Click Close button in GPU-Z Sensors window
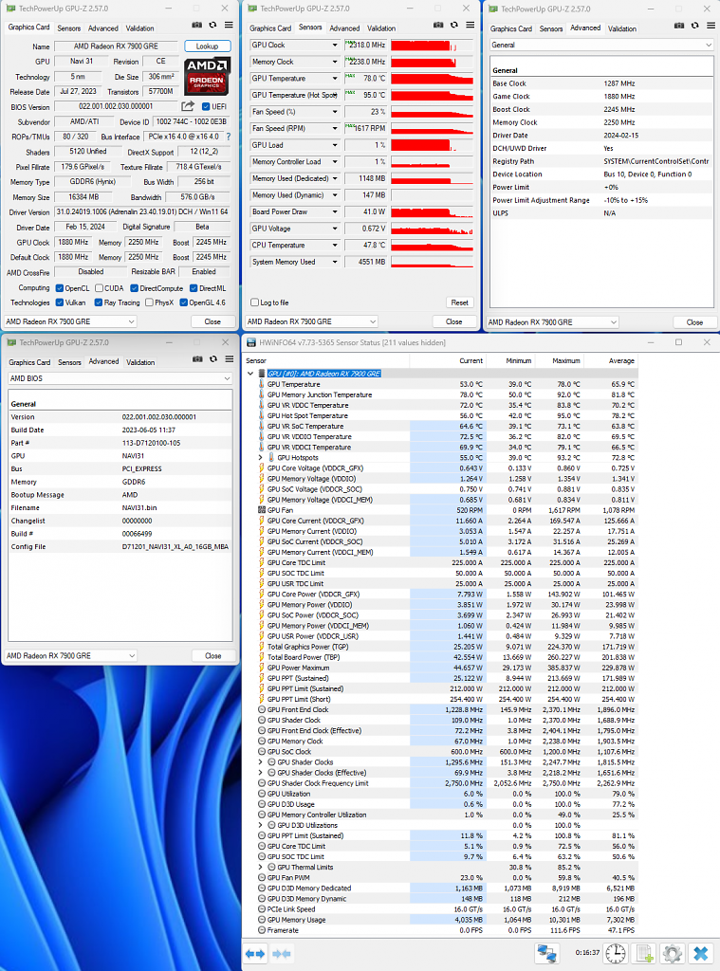The image size is (720, 971). coord(454,321)
